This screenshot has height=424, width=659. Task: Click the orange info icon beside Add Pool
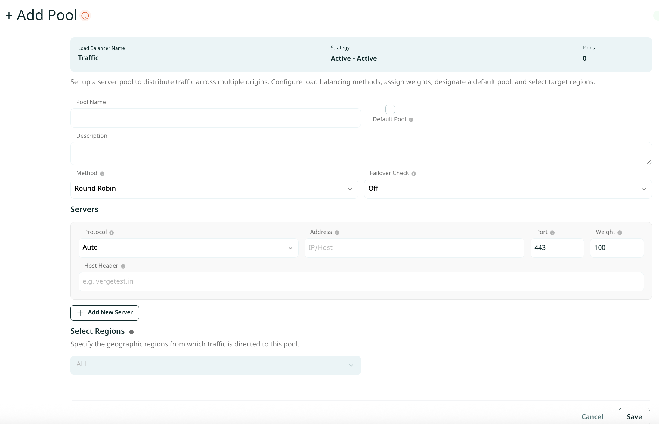tap(85, 16)
